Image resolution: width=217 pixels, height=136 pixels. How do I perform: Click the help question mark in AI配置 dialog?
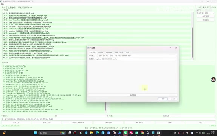(170, 48)
